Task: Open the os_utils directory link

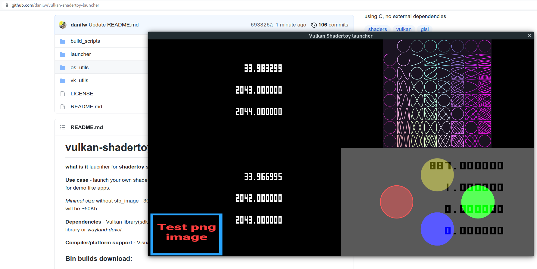Action: pyautogui.click(x=80, y=67)
